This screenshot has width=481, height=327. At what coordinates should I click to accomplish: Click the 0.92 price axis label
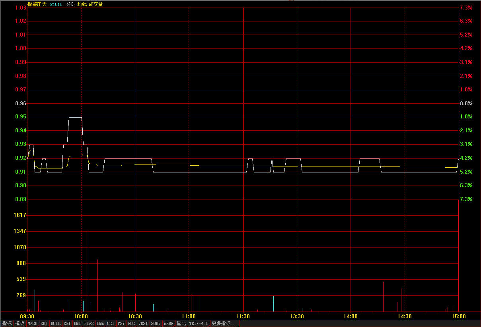21,158
